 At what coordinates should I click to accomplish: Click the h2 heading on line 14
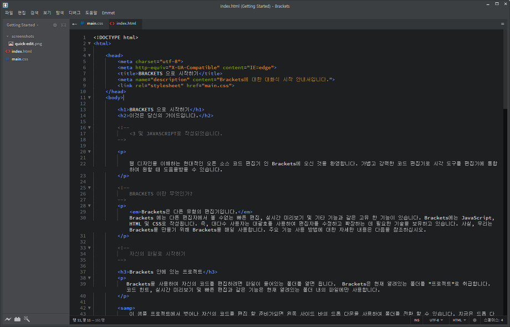[x=166, y=116]
